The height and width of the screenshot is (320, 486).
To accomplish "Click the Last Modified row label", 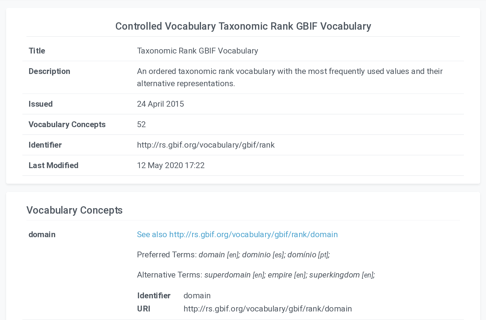I will point(53,165).
